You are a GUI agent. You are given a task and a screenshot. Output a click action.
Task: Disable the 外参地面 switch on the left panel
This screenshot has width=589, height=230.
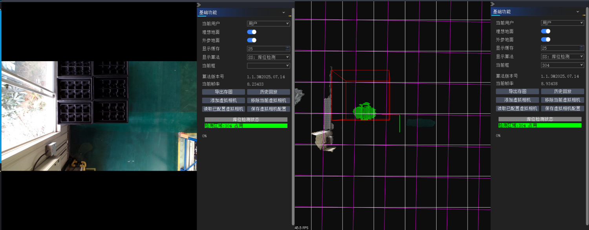tap(252, 40)
